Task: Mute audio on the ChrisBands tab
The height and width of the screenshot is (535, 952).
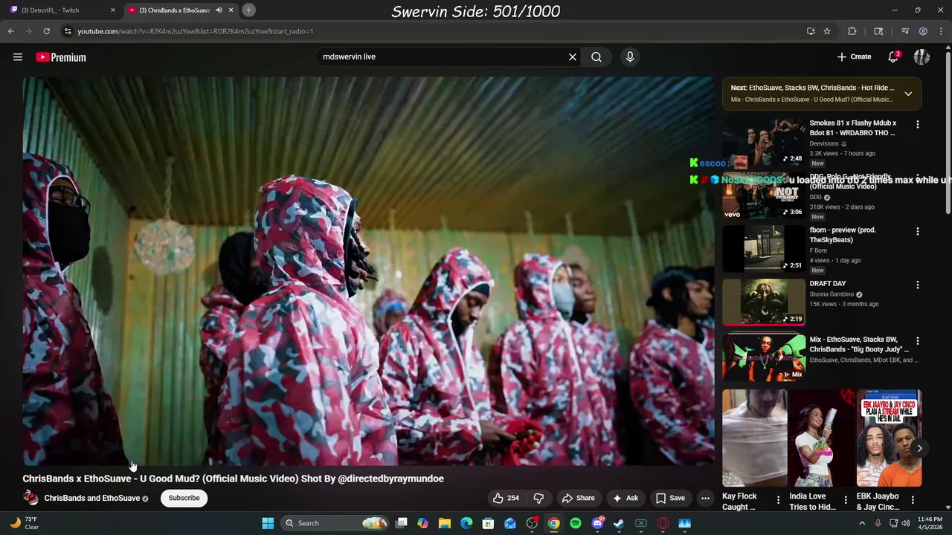Action: point(219,10)
